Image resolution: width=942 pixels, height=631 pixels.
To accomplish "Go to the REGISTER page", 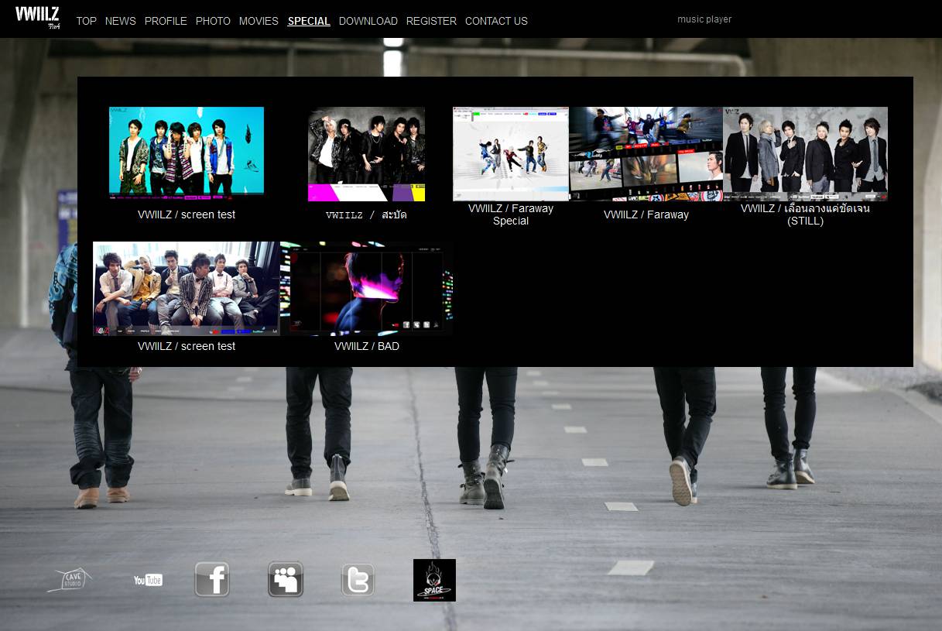I will 431,21.
